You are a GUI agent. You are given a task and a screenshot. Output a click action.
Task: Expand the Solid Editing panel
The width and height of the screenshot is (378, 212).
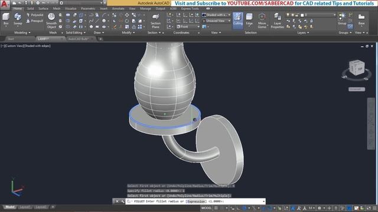[76, 32]
